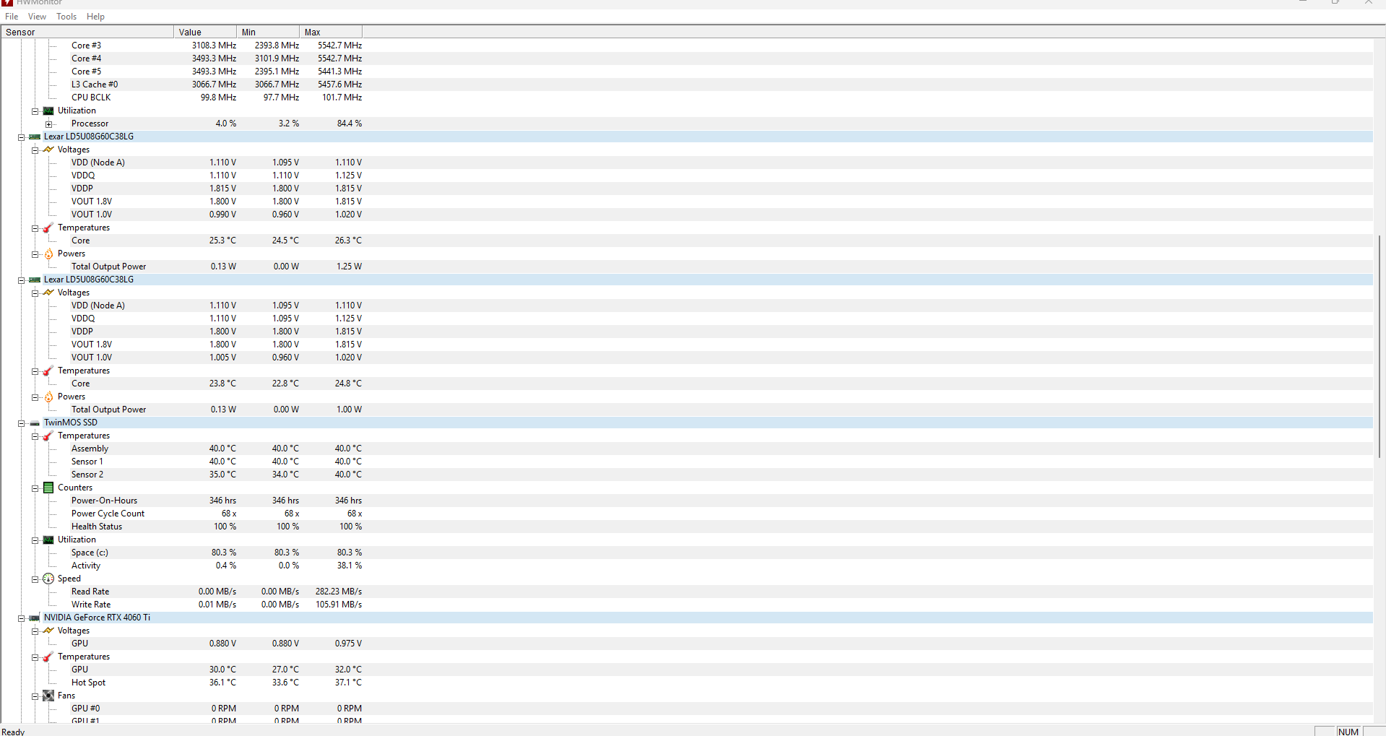Select the Space (c:) row

[x=687, y=553]
